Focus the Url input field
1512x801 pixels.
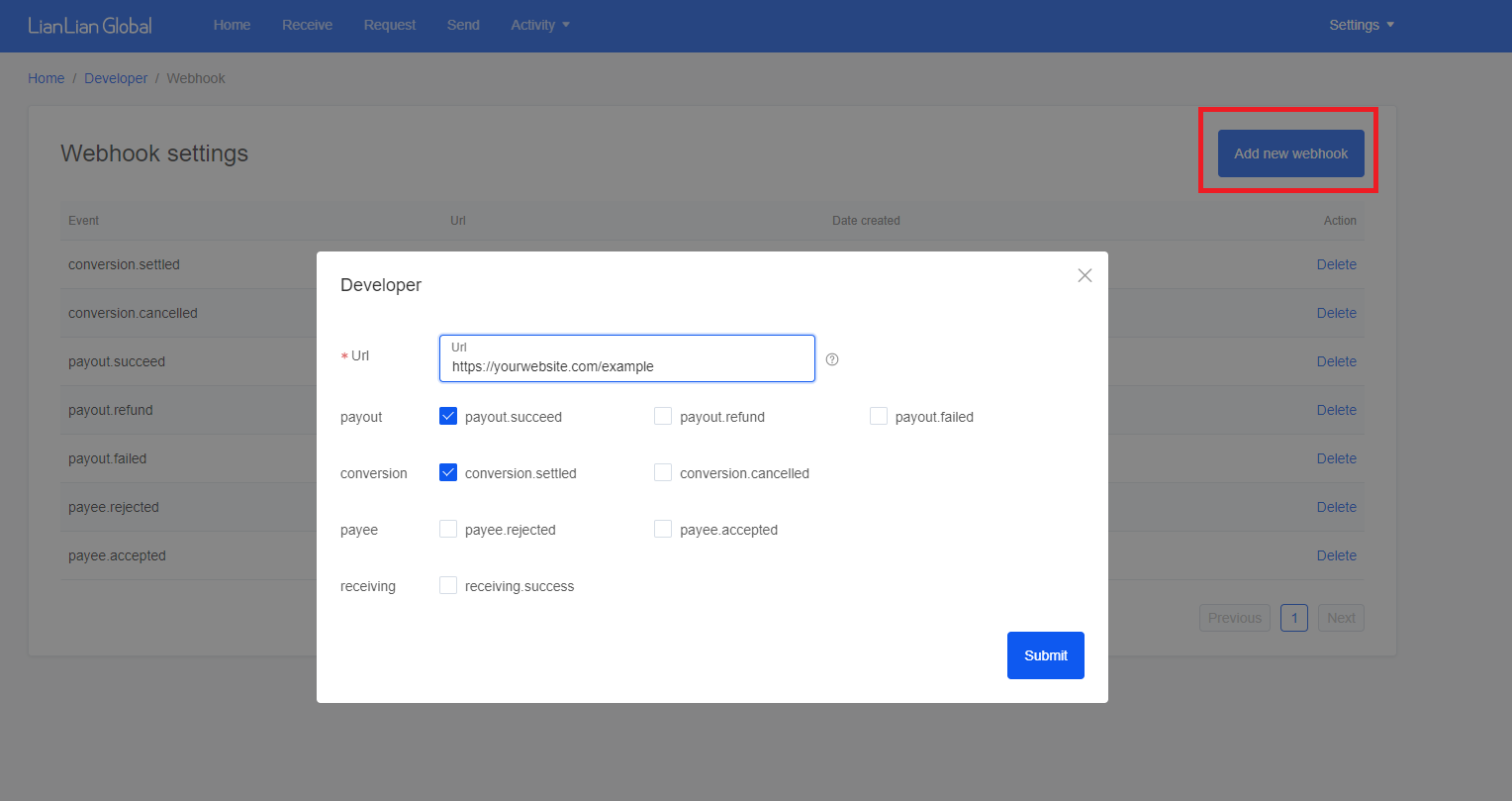(626, 366)
